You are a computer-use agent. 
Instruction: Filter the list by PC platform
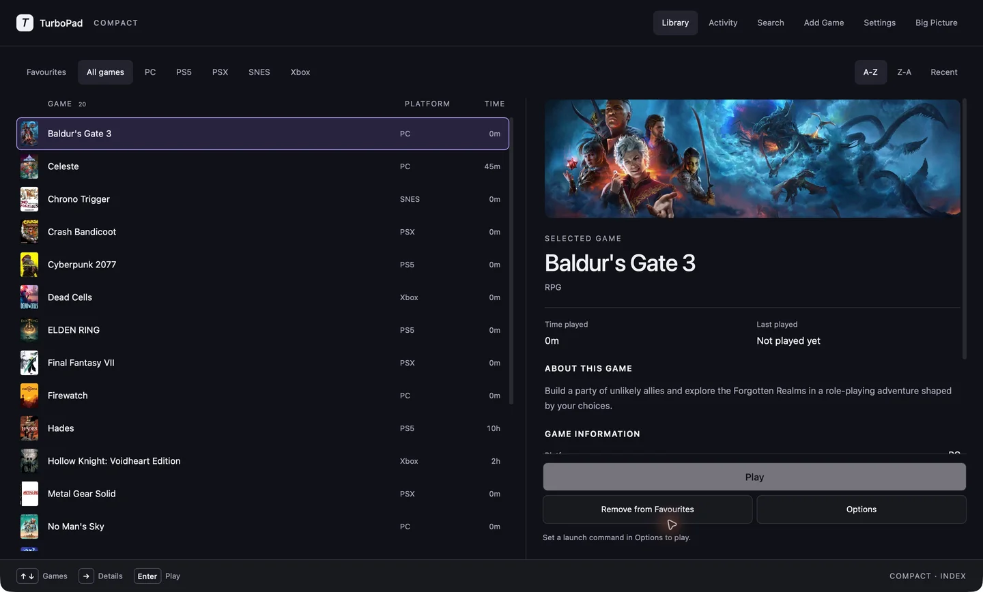coord(150,72)
